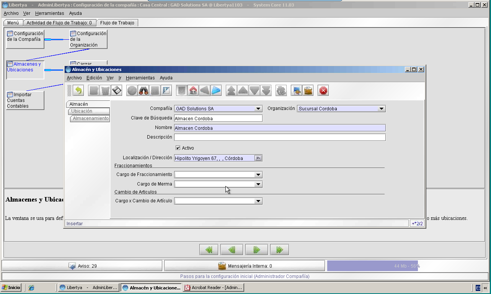The height and width of the screenshot is (294, 491).
Task: Open the Organización dropdown
Action: [x=382, y=109]
